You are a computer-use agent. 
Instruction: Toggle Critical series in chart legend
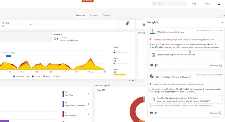pyautogui.click(x=36, y=76)
